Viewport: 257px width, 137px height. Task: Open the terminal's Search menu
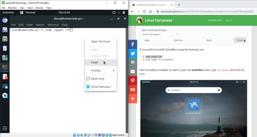[x=40, y=25]
